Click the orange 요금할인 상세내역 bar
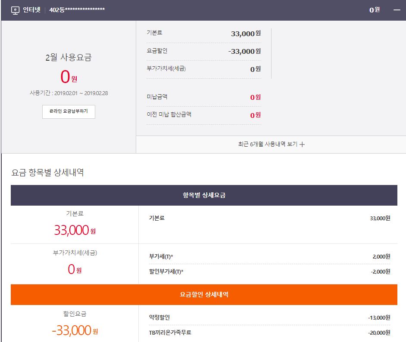Viewport: 406px width, 342px height. click(204, 295)
